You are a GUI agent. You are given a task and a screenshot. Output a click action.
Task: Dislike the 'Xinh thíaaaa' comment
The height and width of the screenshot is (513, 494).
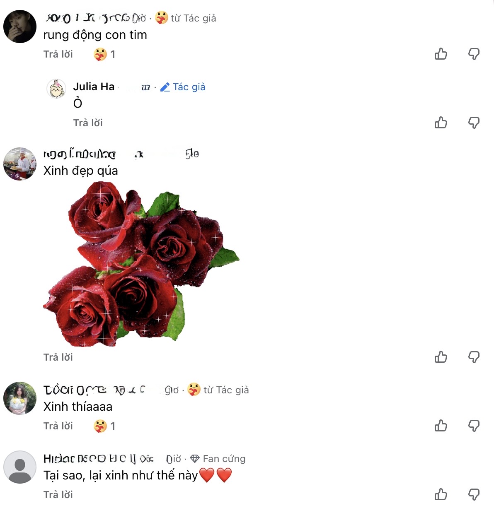tap(474, 426)
